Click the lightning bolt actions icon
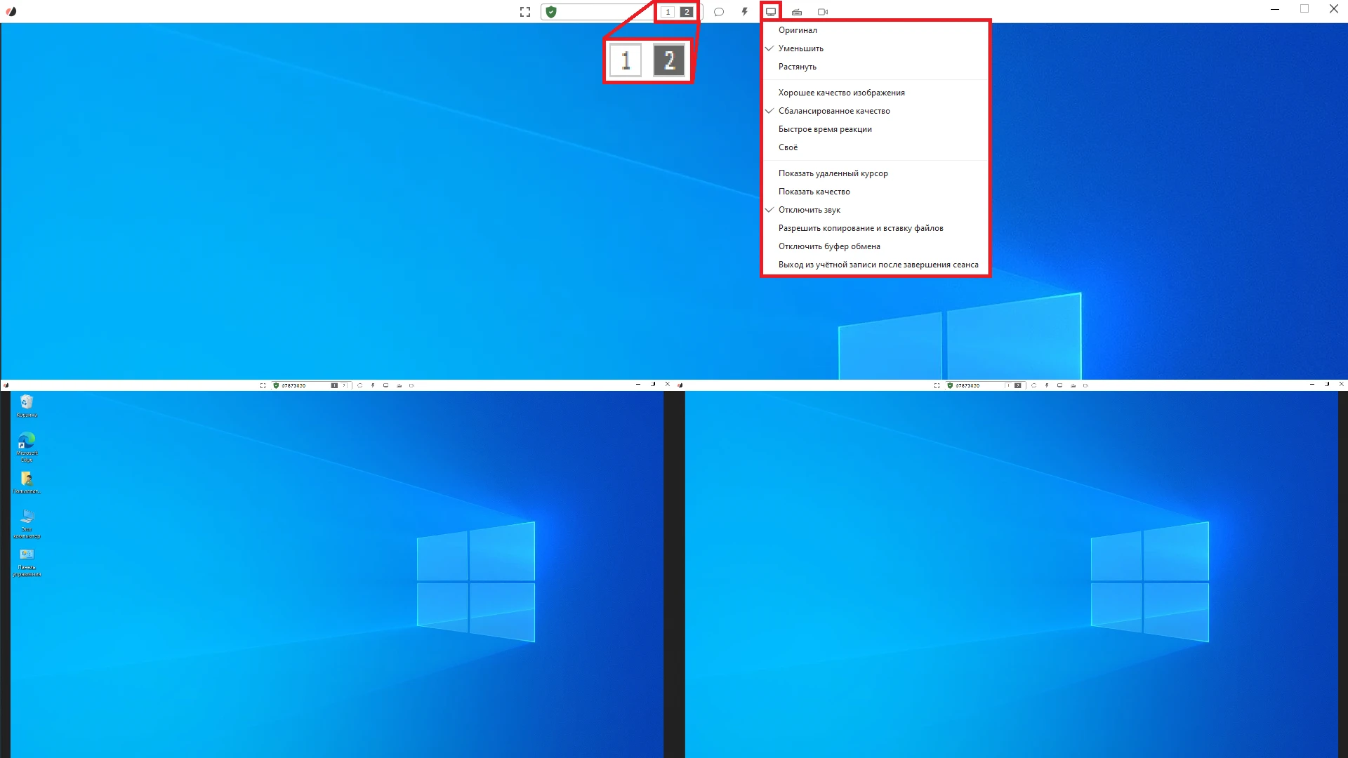The image size is (1348, 758). (744, 12)
